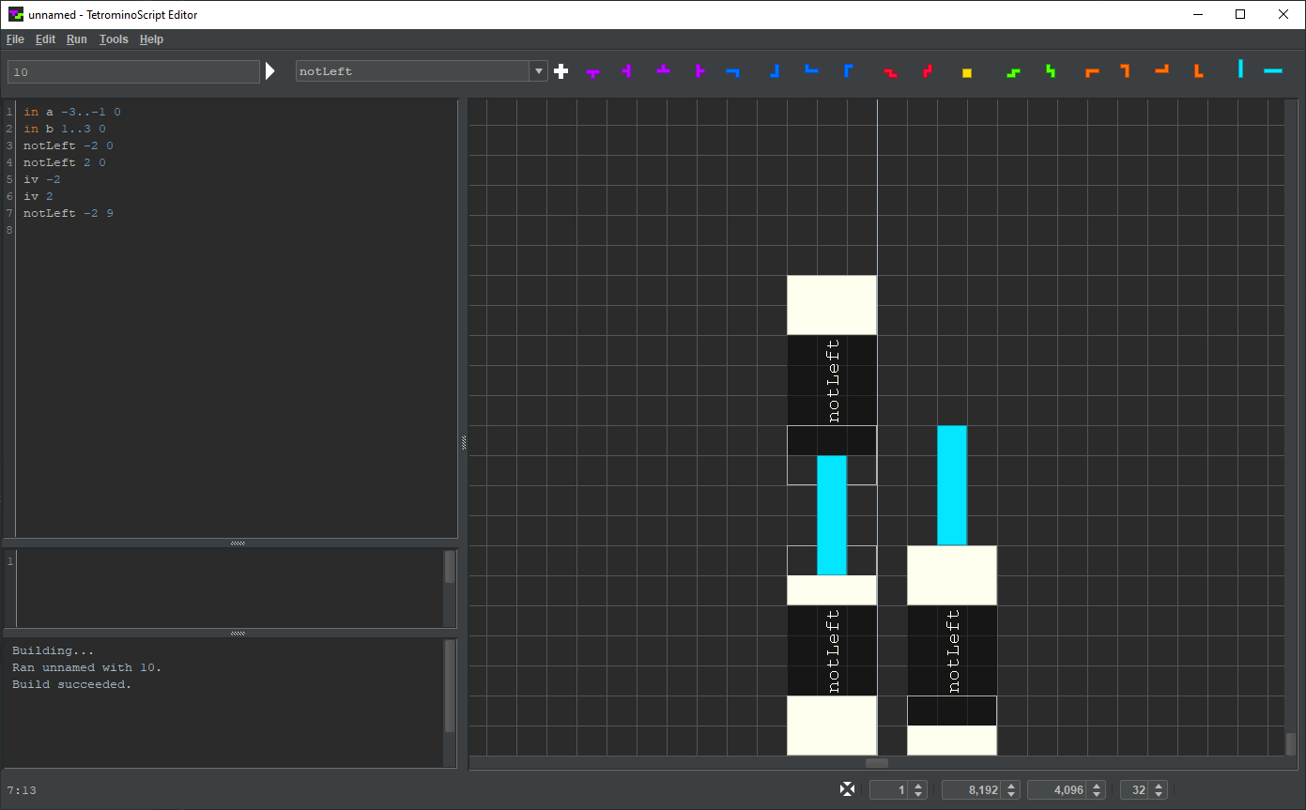
Task: Open the Run menu
Action: [x=77, y=39]
